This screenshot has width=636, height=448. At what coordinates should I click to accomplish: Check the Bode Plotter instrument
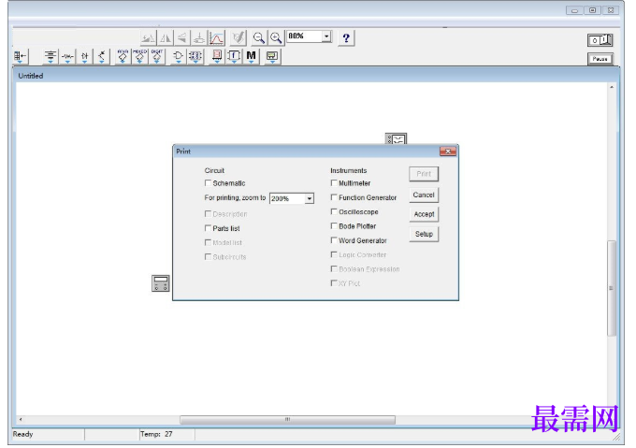(334, 225)
